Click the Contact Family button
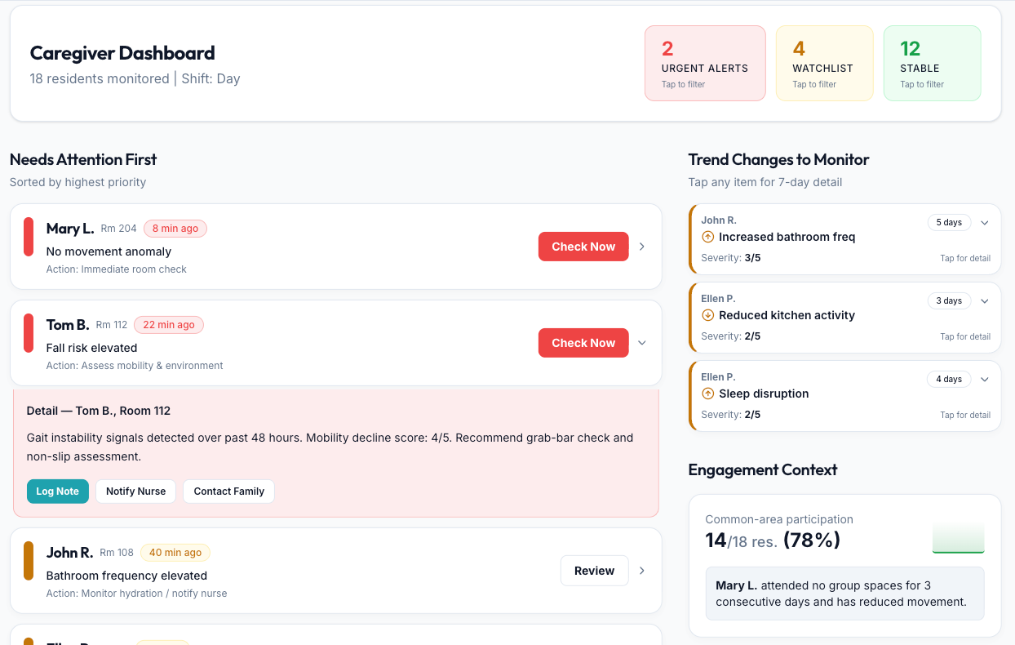Viewport: 1015px width, 645px height. point(228,492)
